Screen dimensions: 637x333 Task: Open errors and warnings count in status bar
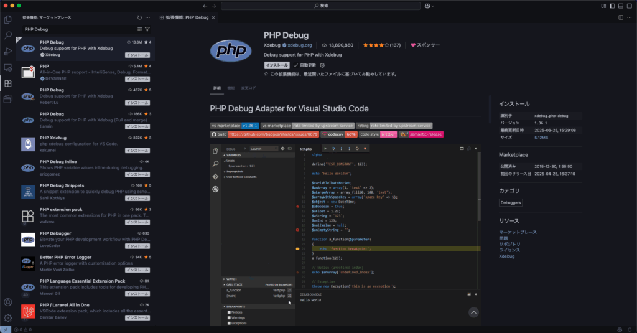coord(23,329)
